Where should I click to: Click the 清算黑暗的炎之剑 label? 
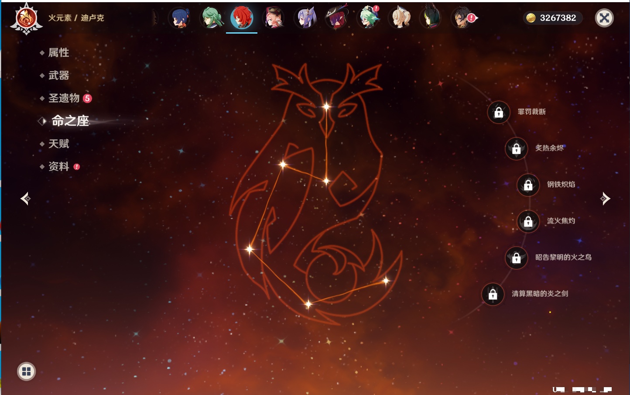click(540, 294)
